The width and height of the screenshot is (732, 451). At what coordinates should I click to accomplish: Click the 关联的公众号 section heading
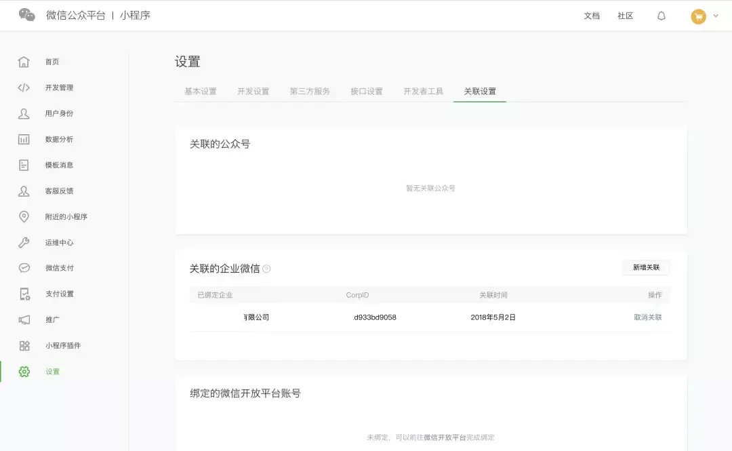[x=220, y=144]
